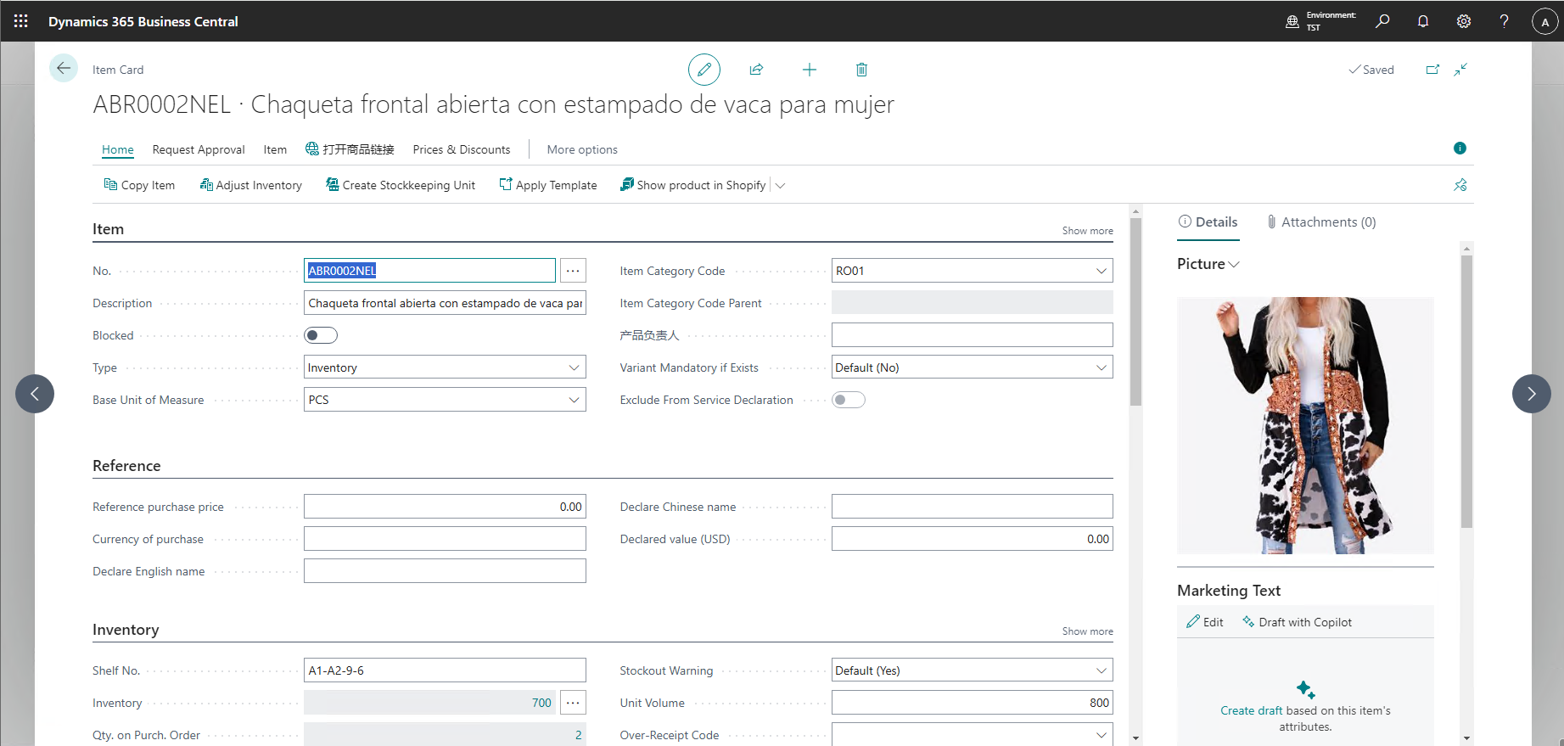Go back using the left arrow button

(x=64, y=69)
